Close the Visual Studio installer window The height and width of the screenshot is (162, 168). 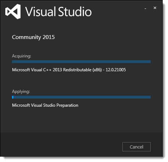coord(155,8)
